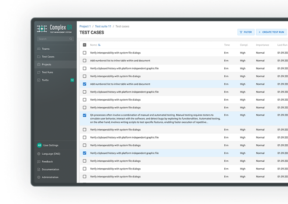Uncheck the checked QA processes description row
The width and height of the screenshot is (288, 204).
click(x=85, y=116)
